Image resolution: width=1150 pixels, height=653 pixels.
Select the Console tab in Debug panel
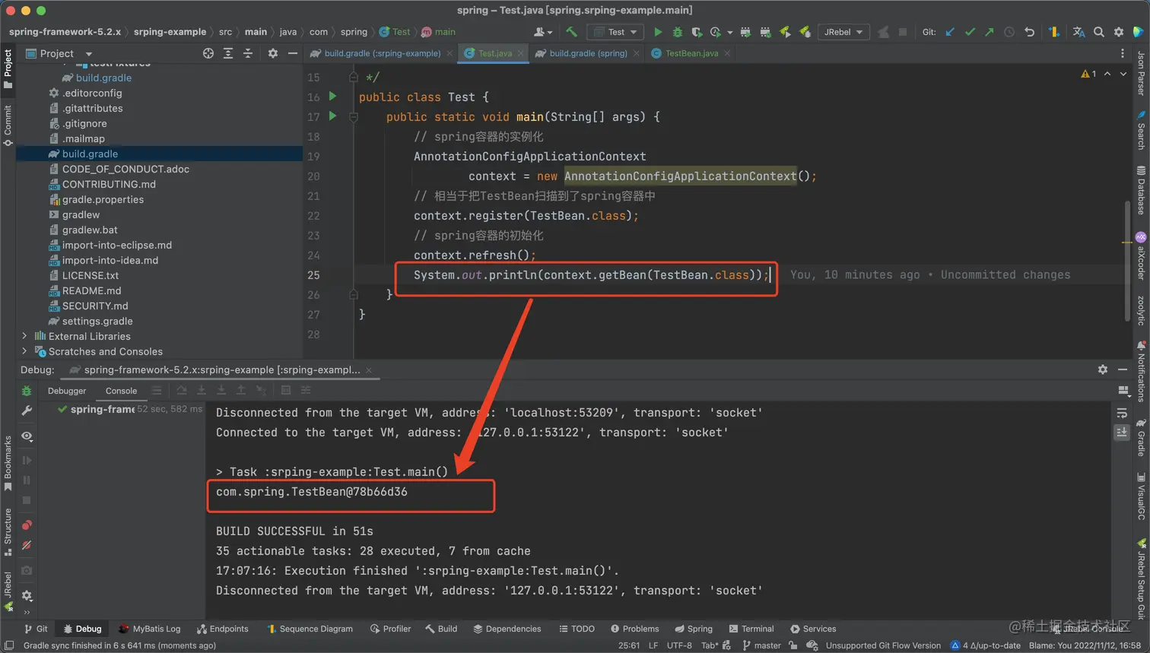coord(121,391)
